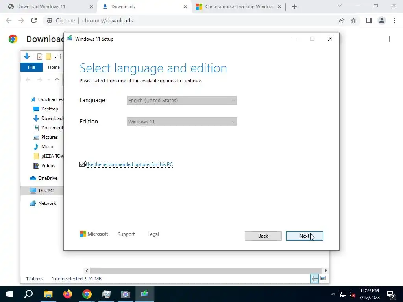Open Chrome's three-dot main menu
Image resolution: width=403 pixels, height=302 pixels.
[394, 20]
